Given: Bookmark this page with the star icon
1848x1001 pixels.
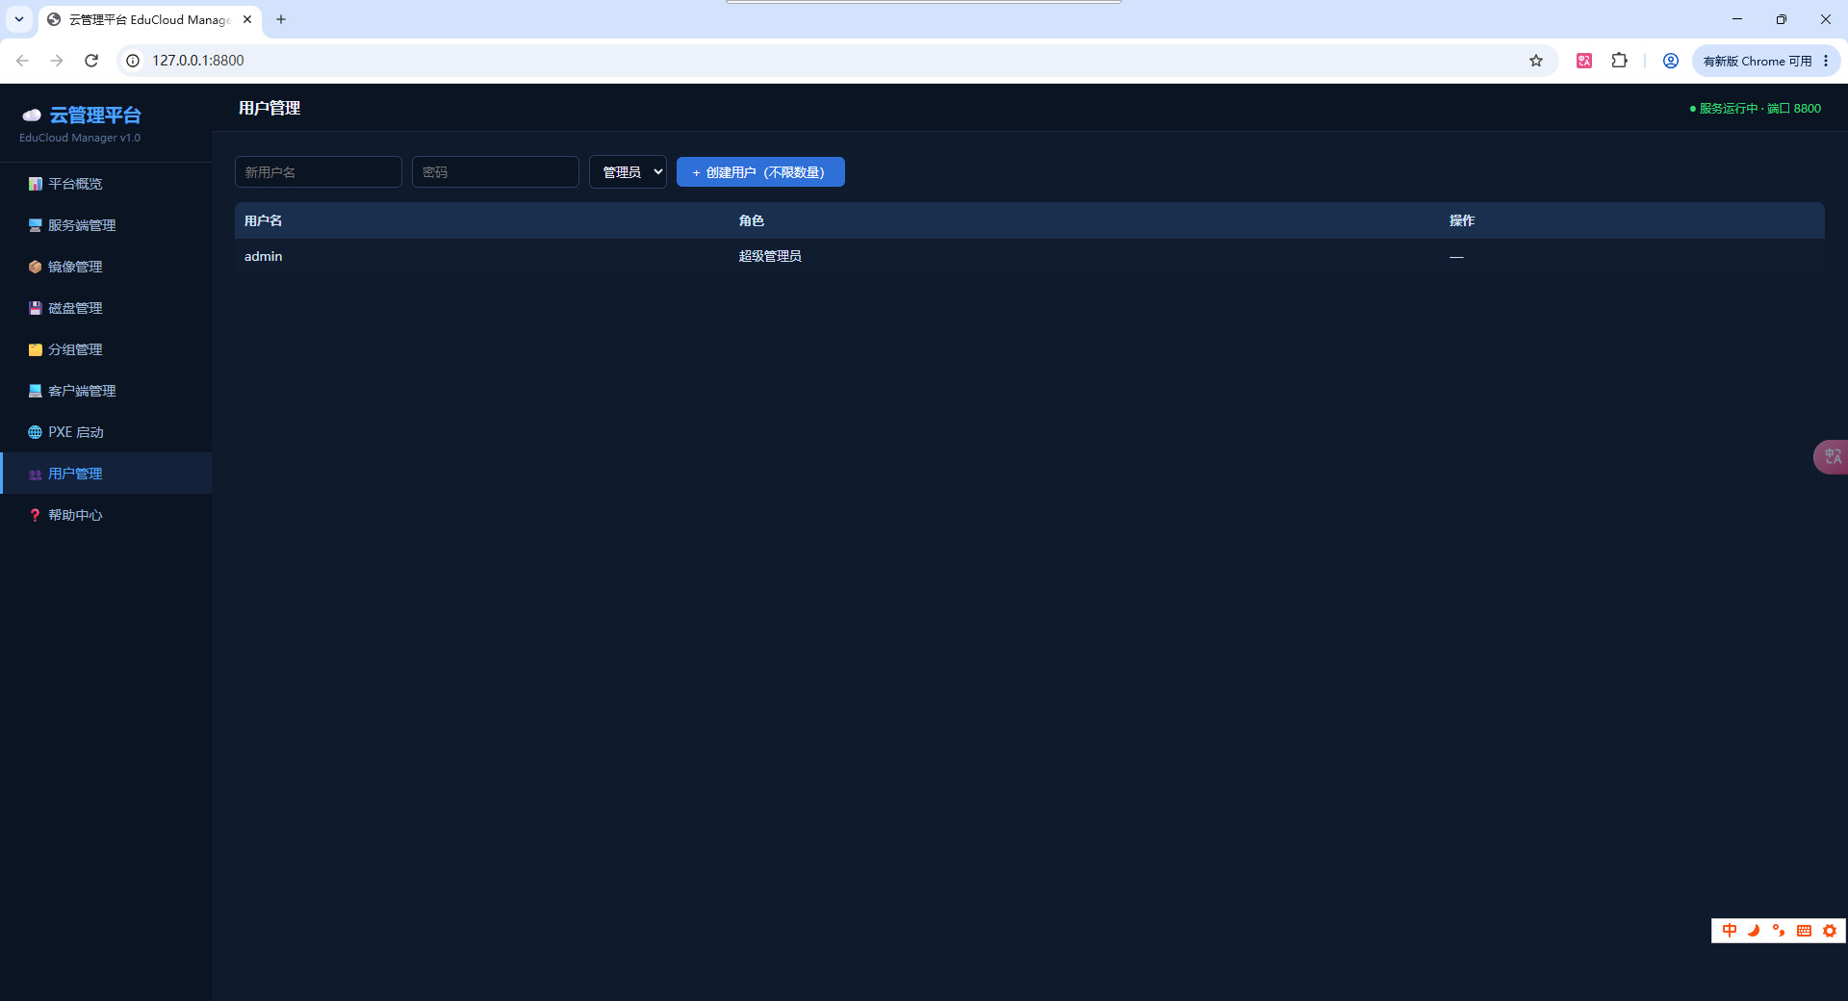Looking at the screenshot, I should 1536,61.
